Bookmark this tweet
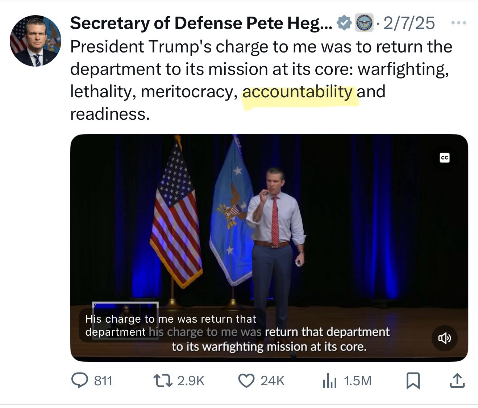Screen dimensions: 478x408 (413, 381)
